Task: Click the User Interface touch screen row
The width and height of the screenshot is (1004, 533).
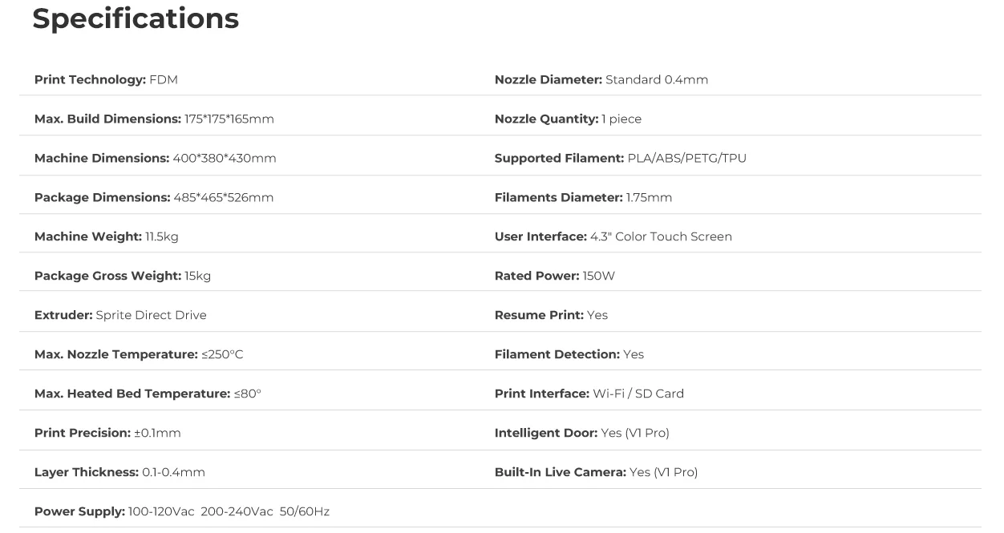Action: 613,236
